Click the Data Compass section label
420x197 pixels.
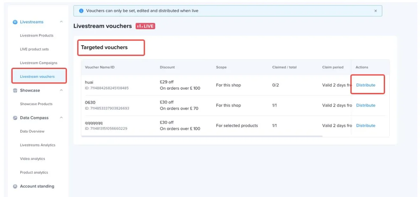click(34, 118)
